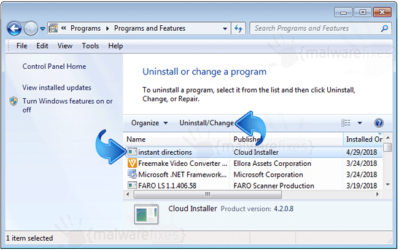
Task: Click the vertical scrollbar down arrow
Action: coord(388,184)
